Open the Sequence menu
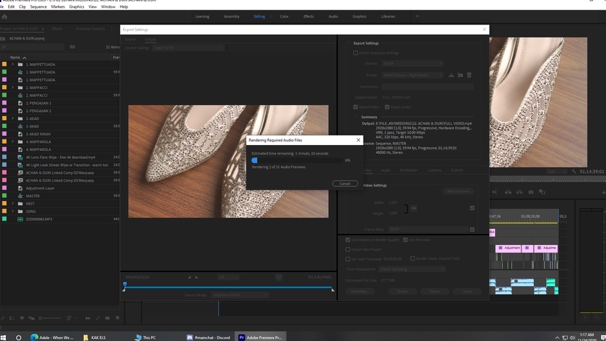This screenshot has height=341, width=606. [38, 6]
